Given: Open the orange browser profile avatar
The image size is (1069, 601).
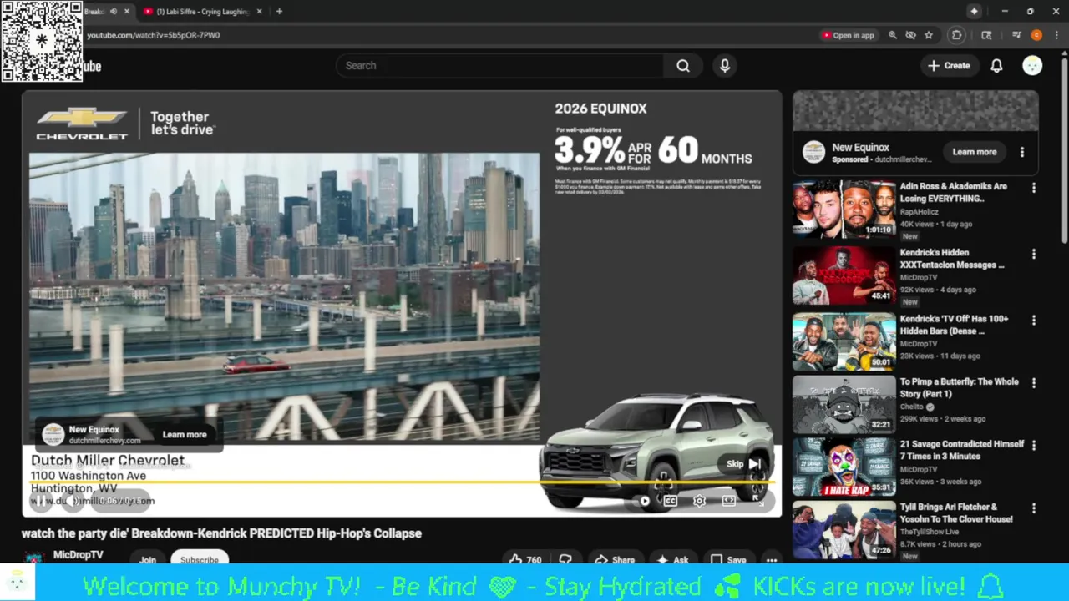Looking at the screenshot, I should pos(1036,35).
